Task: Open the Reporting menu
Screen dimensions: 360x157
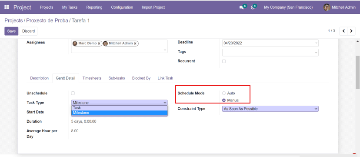Action: click(x=94, y=7)
